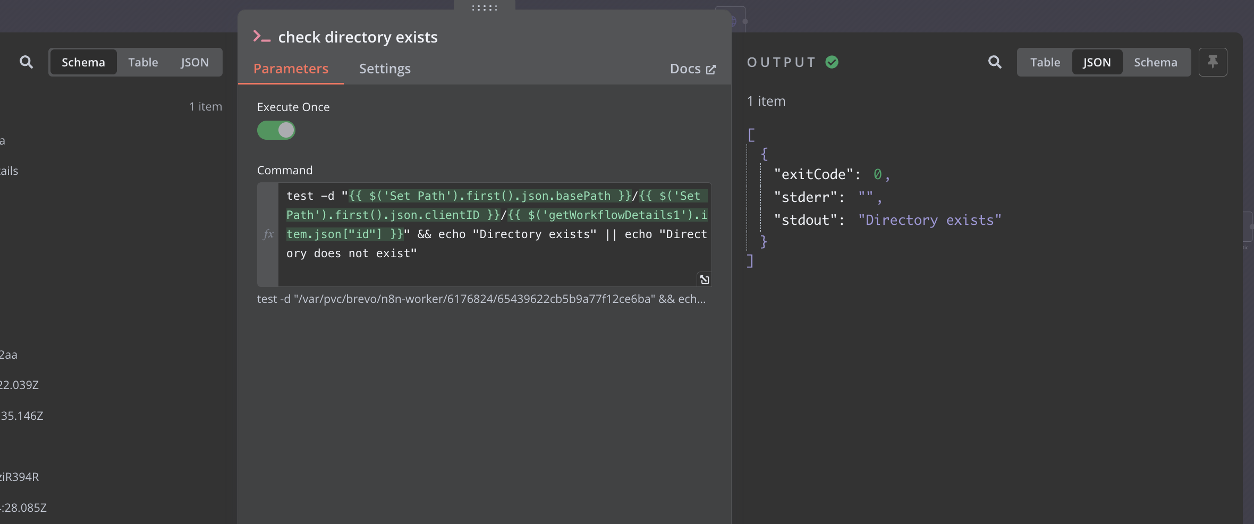
Task: Select output JSON view
Action: coord(1097,62)
